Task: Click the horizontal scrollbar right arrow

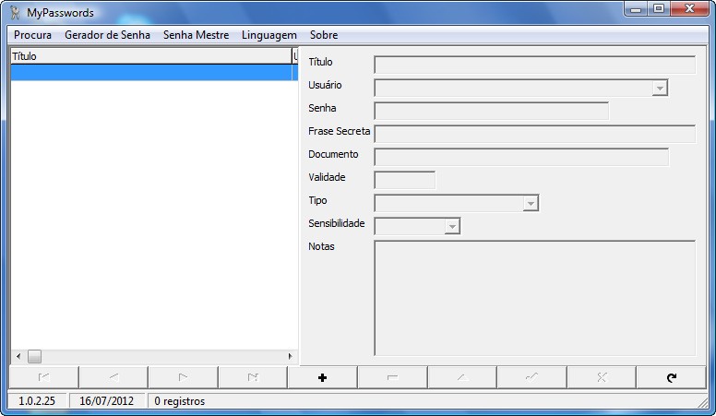Action: (290, 356)
